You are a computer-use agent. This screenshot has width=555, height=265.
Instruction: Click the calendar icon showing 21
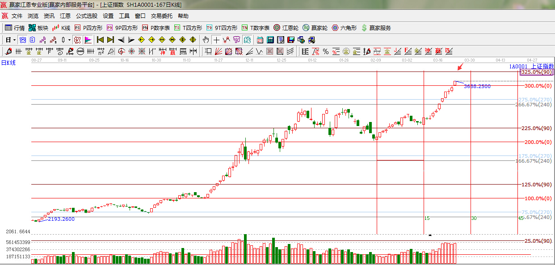click(x=260, y=40)
